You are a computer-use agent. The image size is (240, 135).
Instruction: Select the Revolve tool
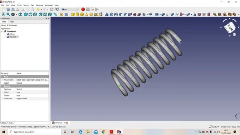coord(111,14)
